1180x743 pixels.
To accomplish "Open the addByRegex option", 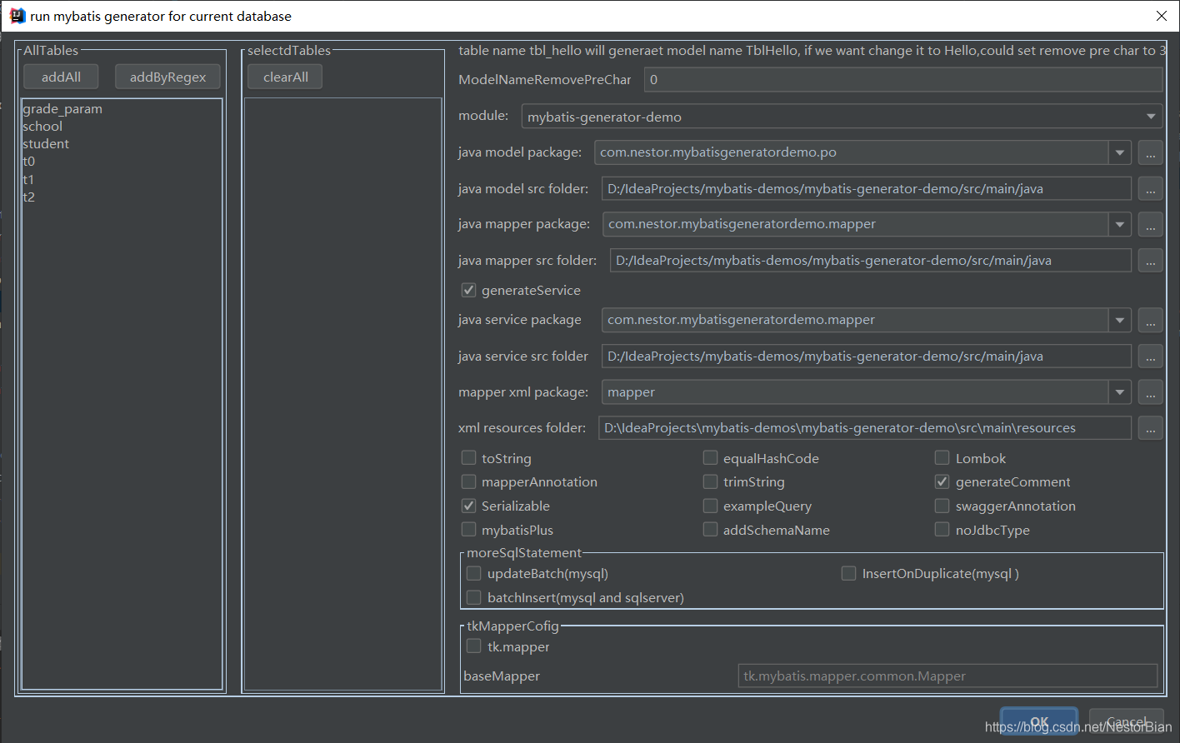I will pos(167,77).
